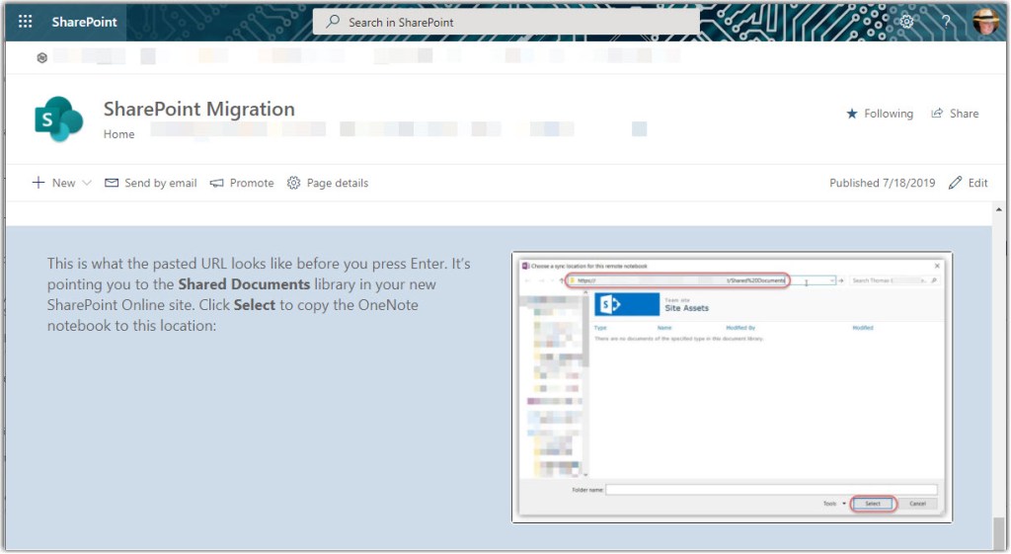Share the site using Share button
The height and width of the screenshot is (554, 1011).
[x=955, y=114]
